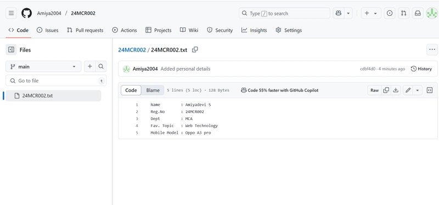
Task: Open commit History link
Action: (421, 69)
